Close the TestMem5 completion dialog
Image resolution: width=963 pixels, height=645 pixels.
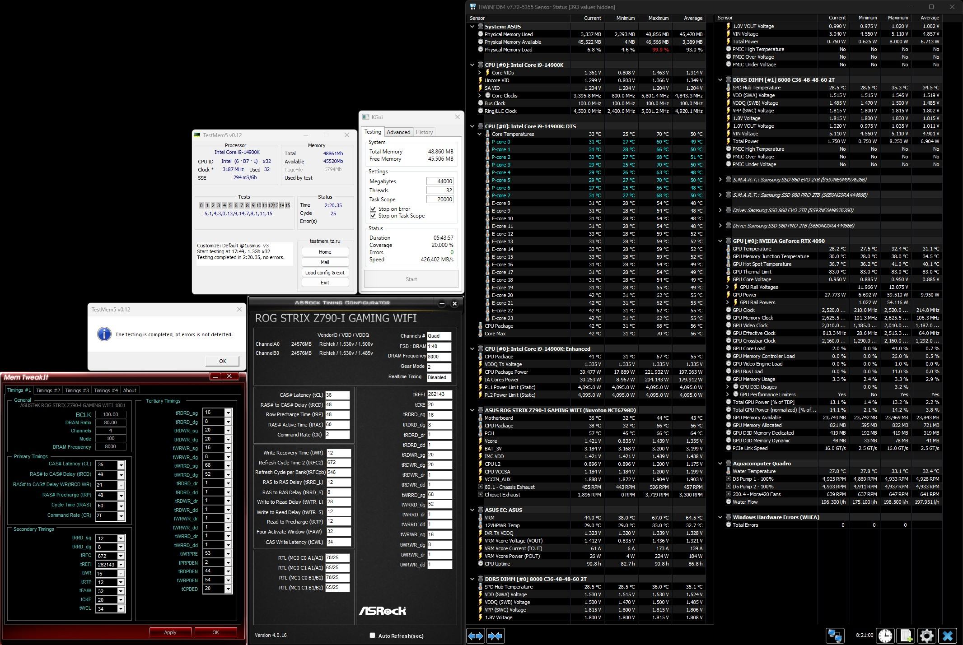[239, 309]
